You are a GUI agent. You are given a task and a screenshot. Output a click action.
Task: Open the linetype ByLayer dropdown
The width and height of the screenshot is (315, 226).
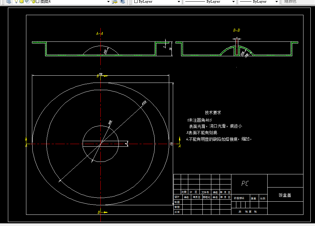tap(233, 2)
